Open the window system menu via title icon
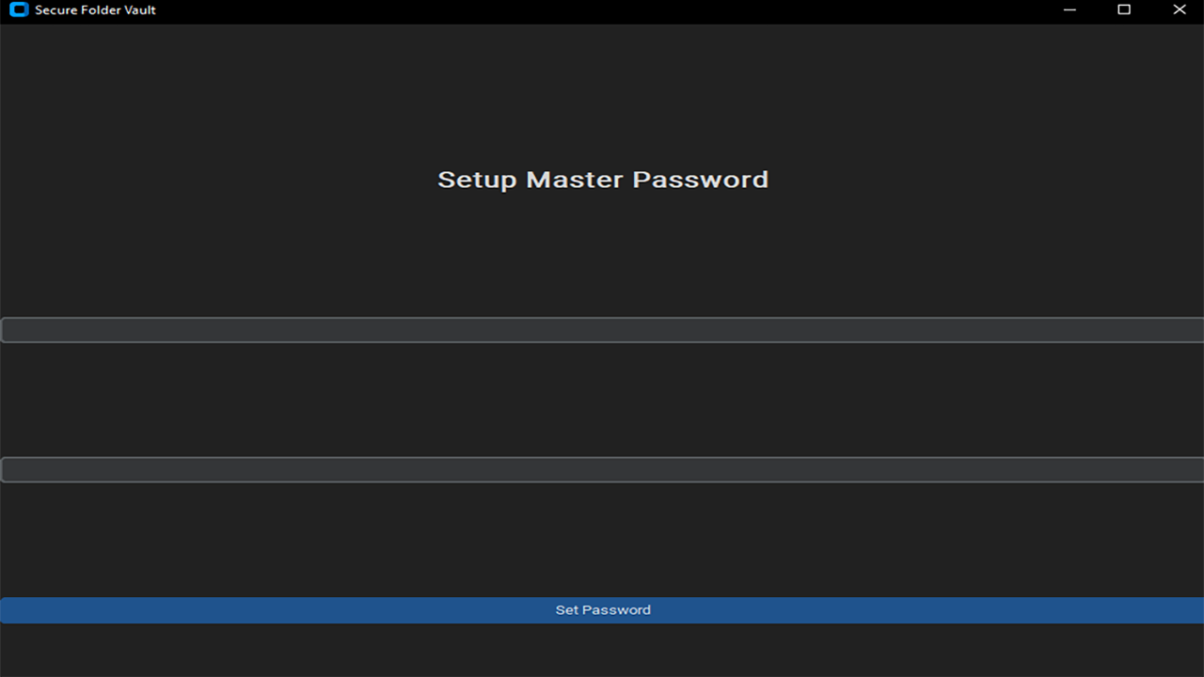Screen dimensions: 1204x677 click(19, 10)
